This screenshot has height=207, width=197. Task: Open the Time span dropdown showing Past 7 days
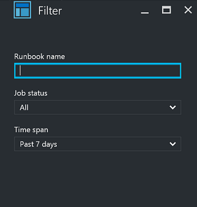(98, 144)
